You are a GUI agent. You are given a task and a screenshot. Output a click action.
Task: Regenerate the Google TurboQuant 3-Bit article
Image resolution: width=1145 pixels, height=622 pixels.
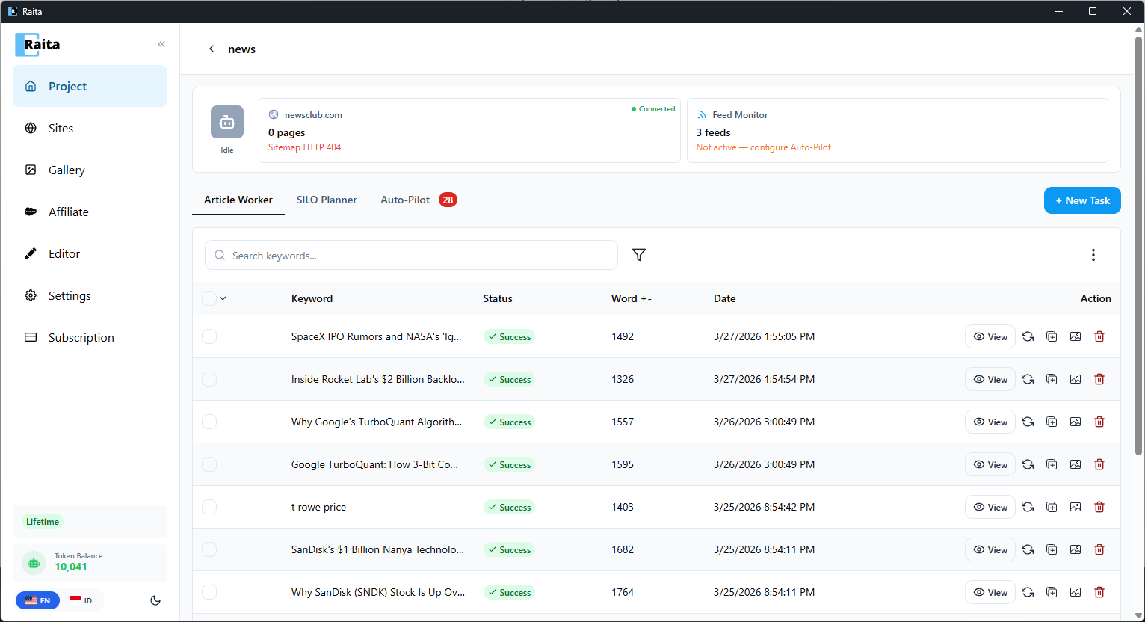coord(1028,464)
